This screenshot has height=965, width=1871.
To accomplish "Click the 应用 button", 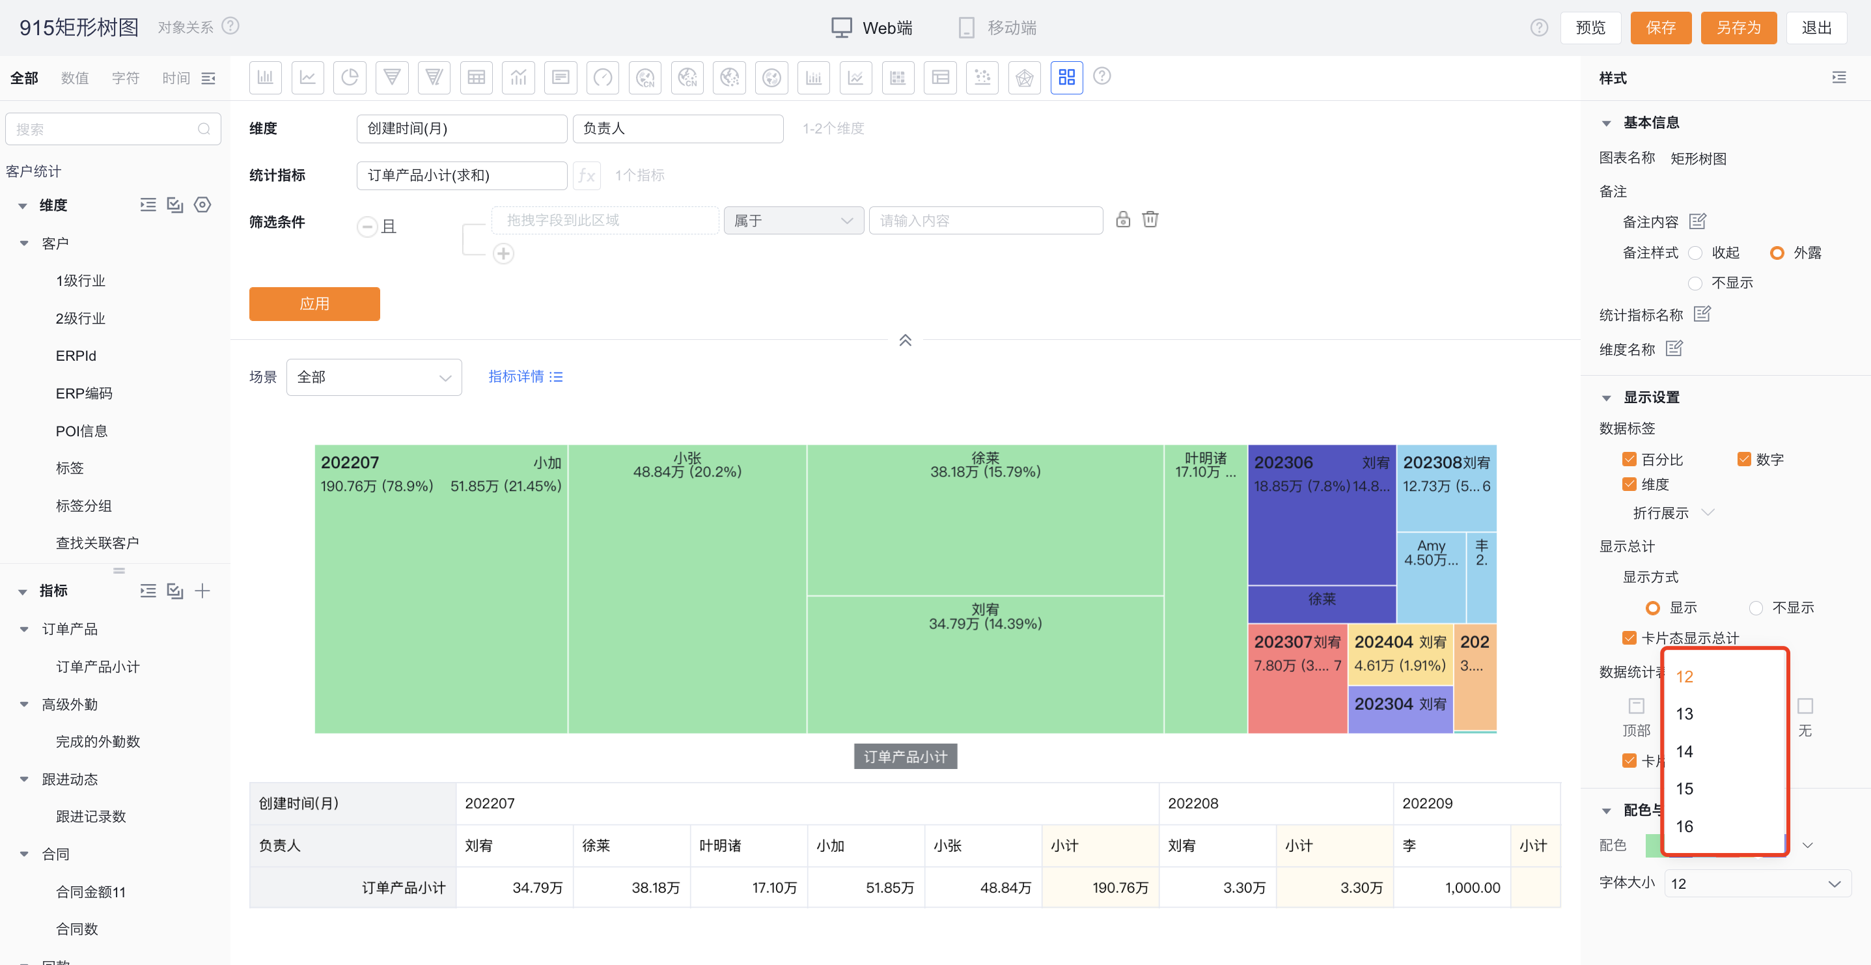I will 314,303.
